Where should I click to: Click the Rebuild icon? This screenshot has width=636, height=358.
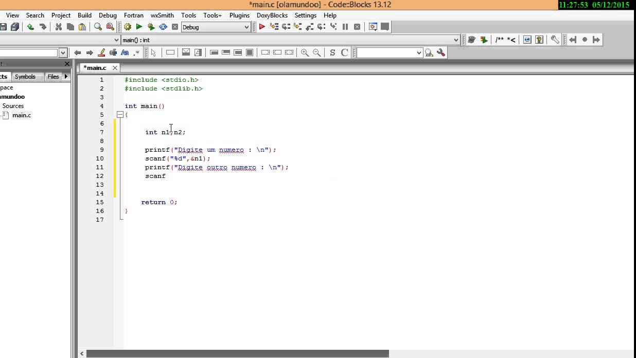(x=163, y=27)
